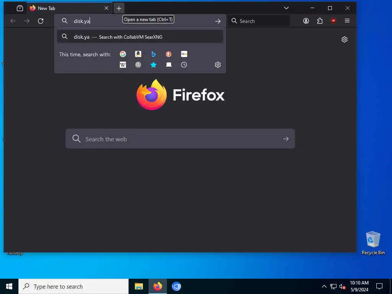Select the New Tab tab
The width and height of the screenshot is (392, 294).
(x=69, y=8)
